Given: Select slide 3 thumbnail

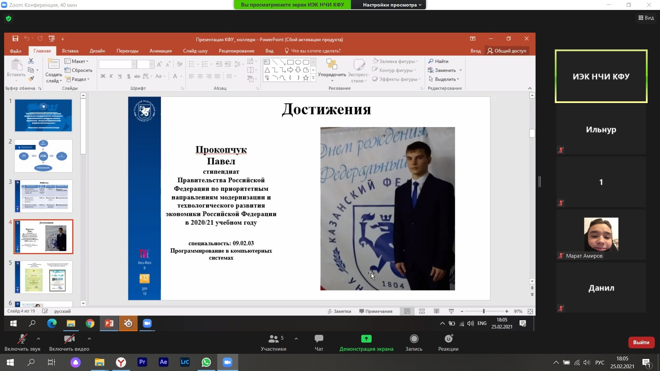Looking at the screenshot, I should 43,196.
